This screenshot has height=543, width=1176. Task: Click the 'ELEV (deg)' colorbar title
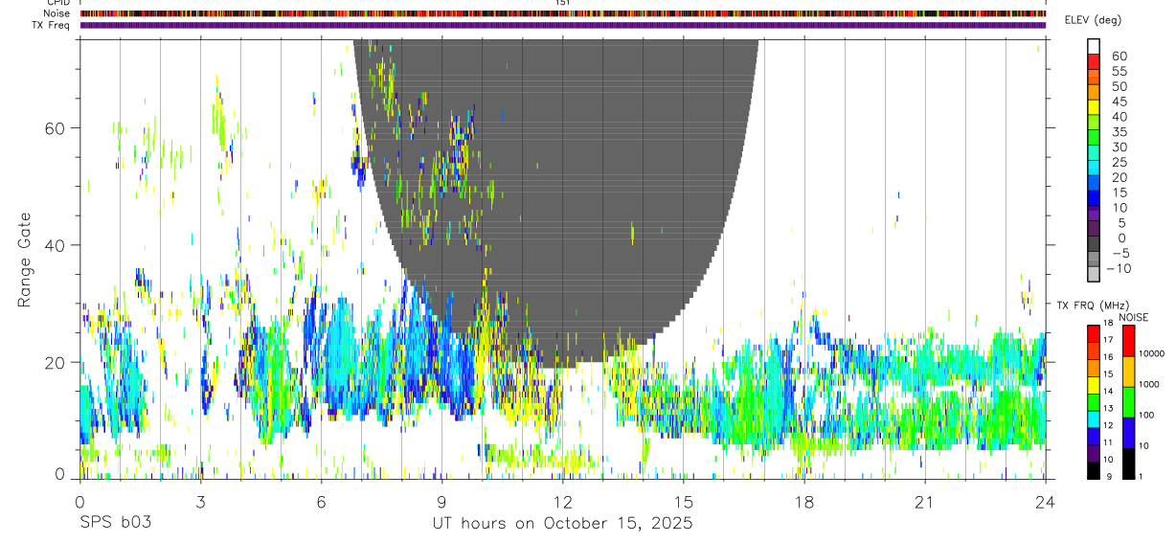pyautogui.click(x=1093, y=20)
